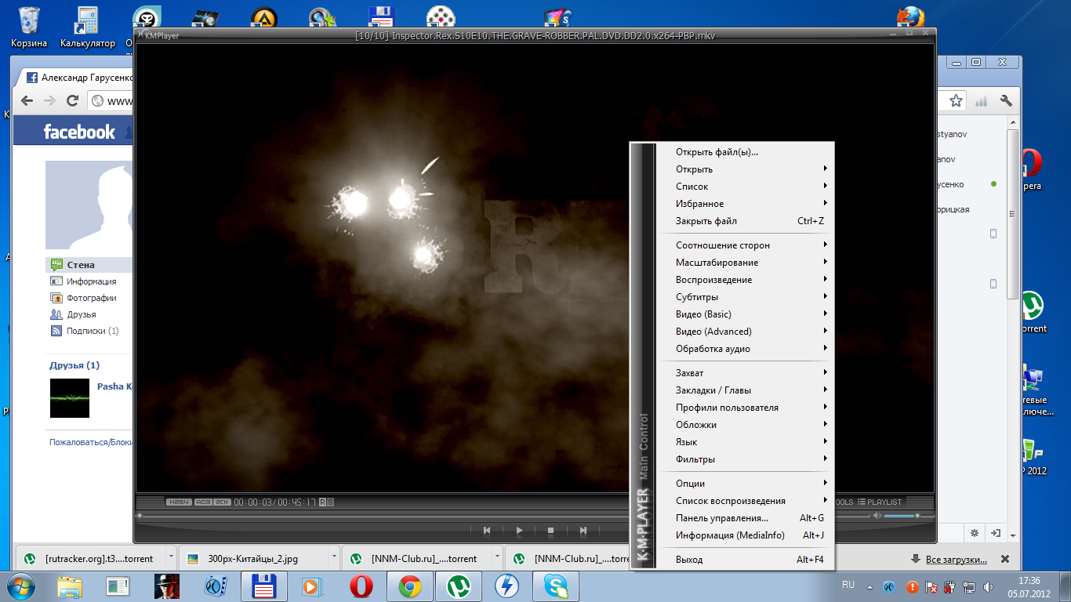Bookmark page with Chrome star icon
Screen dimensions: 1071x602
tap(956, 100)
